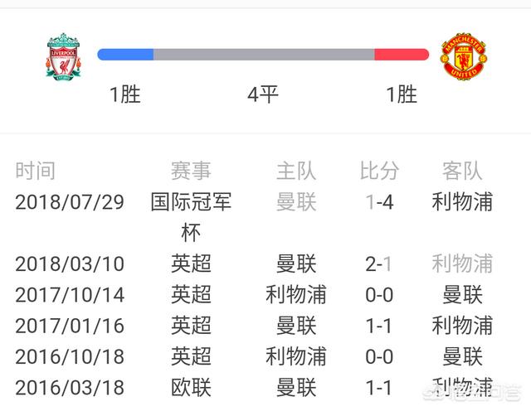Click the Manchester United club crest

(x=463, y=56)
